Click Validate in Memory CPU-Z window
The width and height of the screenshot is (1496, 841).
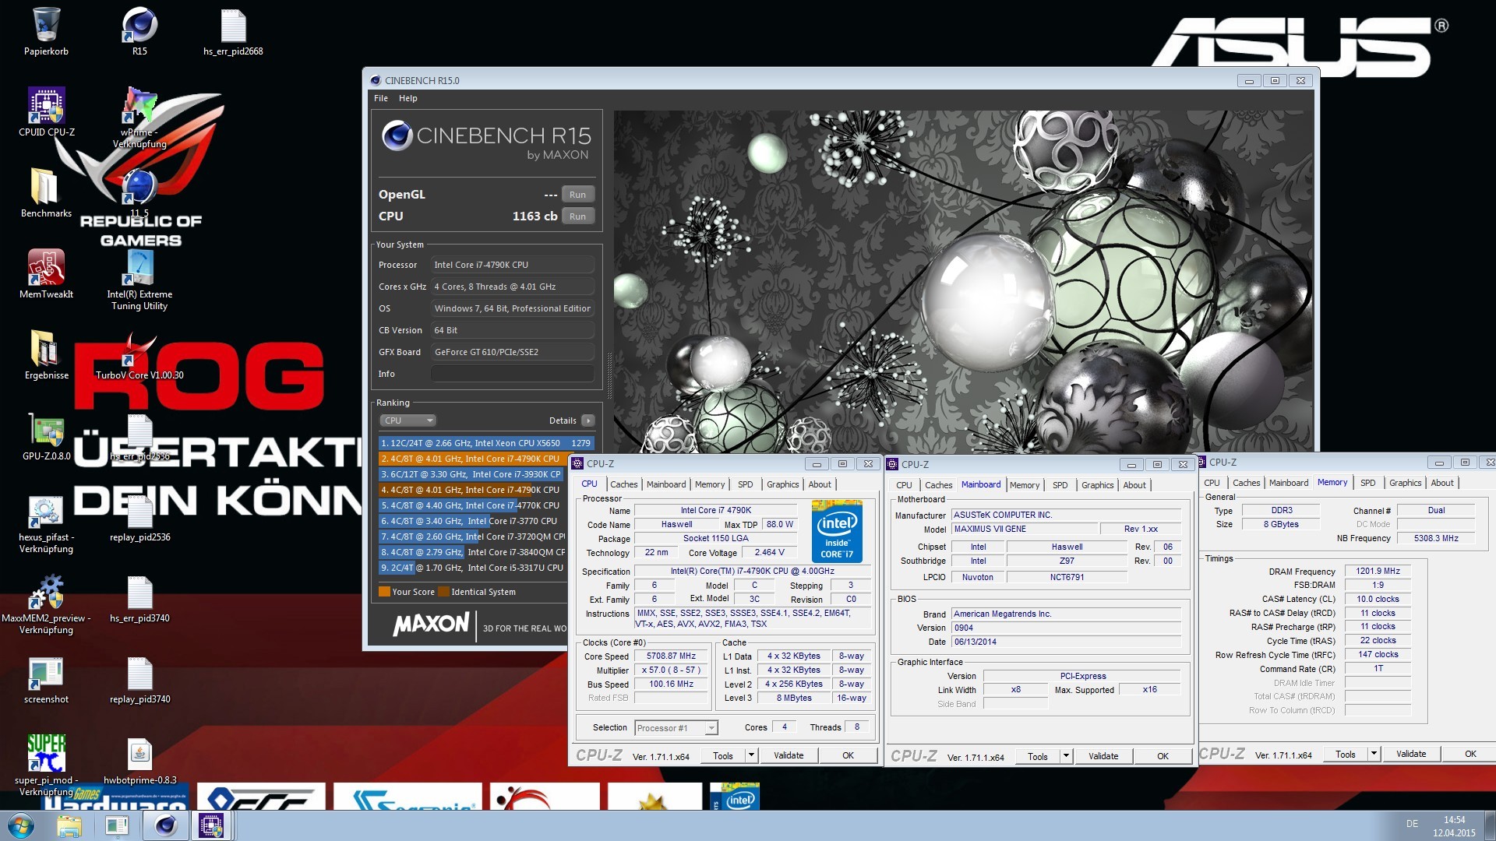1411,754
